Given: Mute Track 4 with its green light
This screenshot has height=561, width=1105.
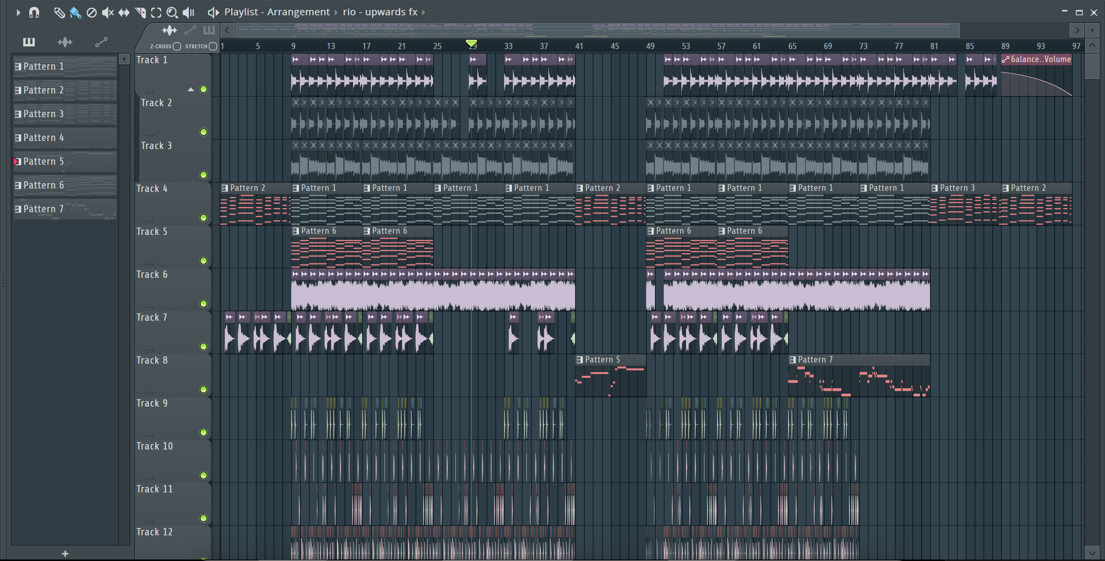Looking at the screenshot, I should 204,218.
